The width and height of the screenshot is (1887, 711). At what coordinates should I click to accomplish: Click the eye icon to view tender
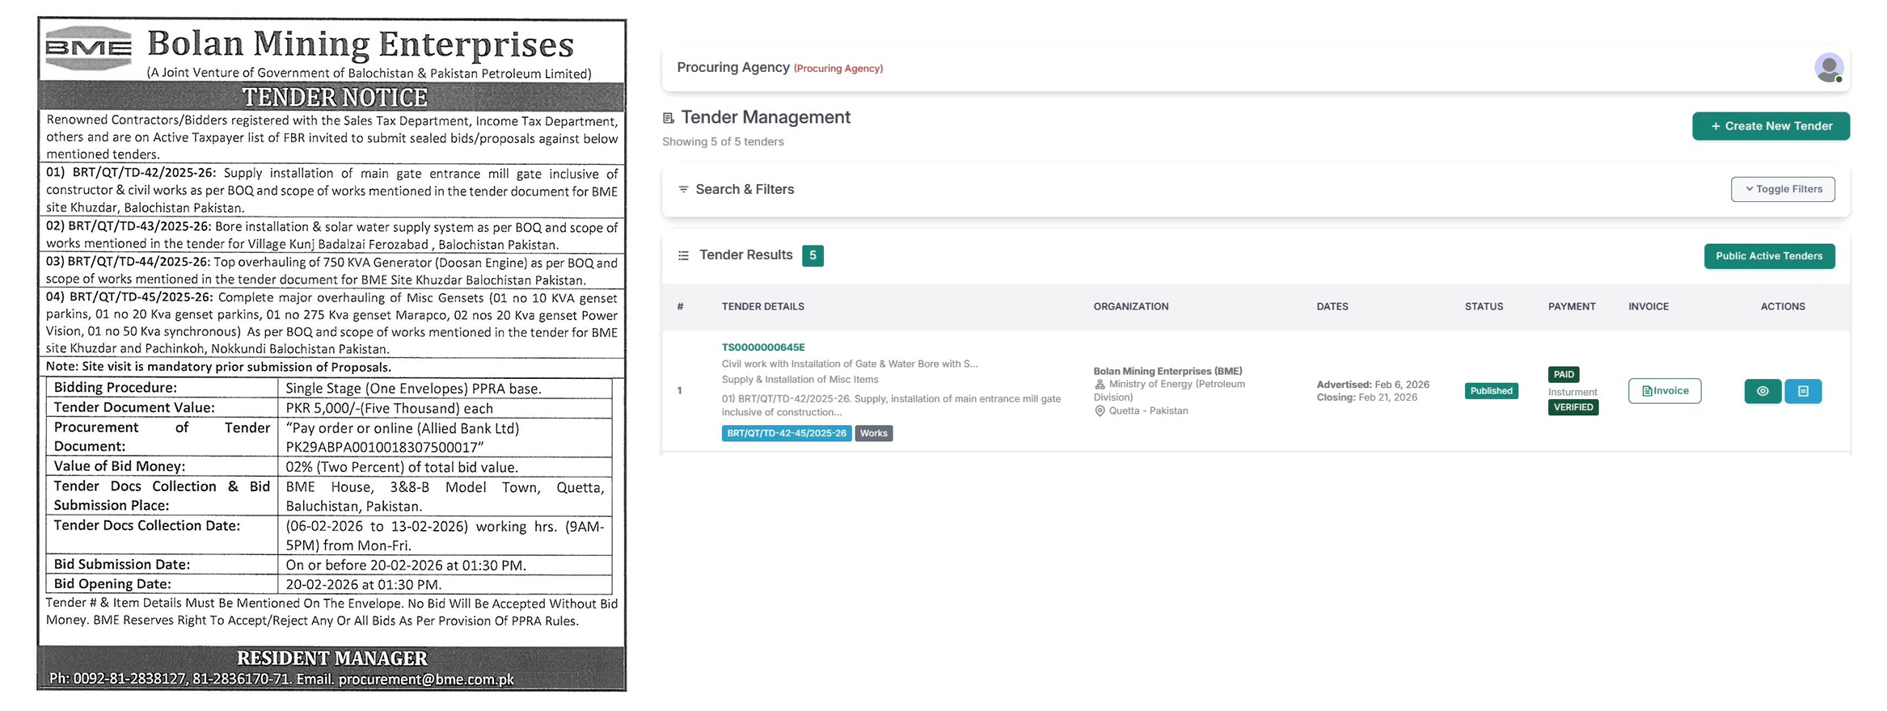[1762, 391]
